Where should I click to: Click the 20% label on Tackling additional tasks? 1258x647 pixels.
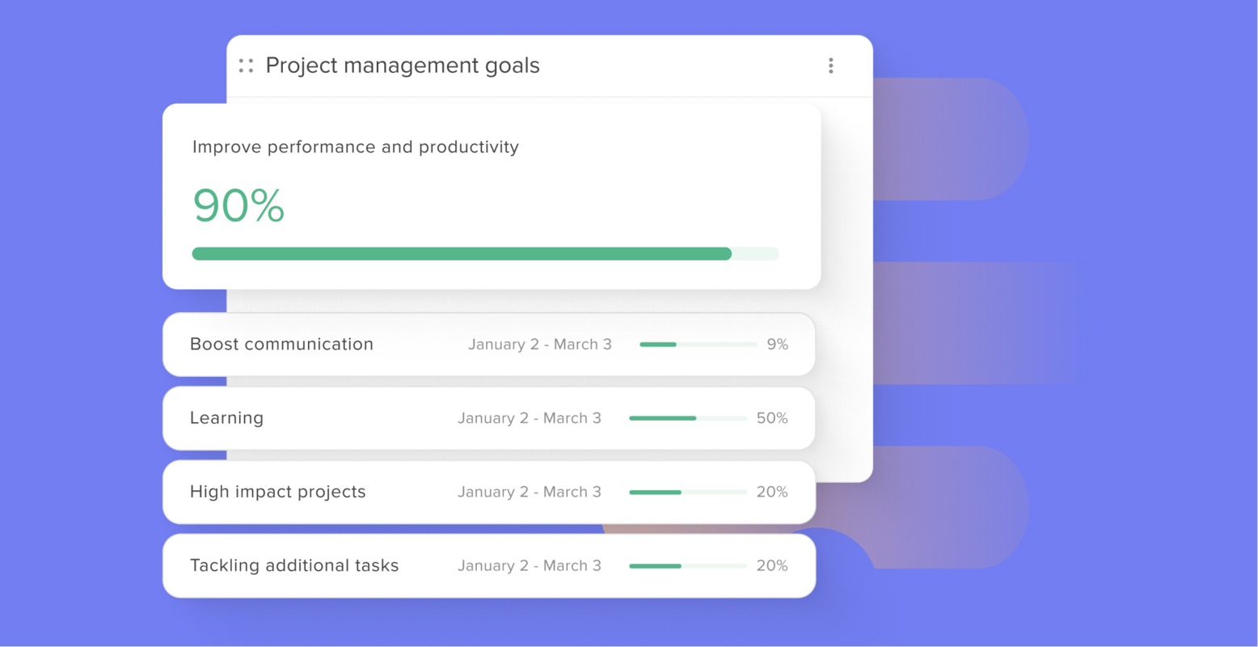tap(773, 565)
